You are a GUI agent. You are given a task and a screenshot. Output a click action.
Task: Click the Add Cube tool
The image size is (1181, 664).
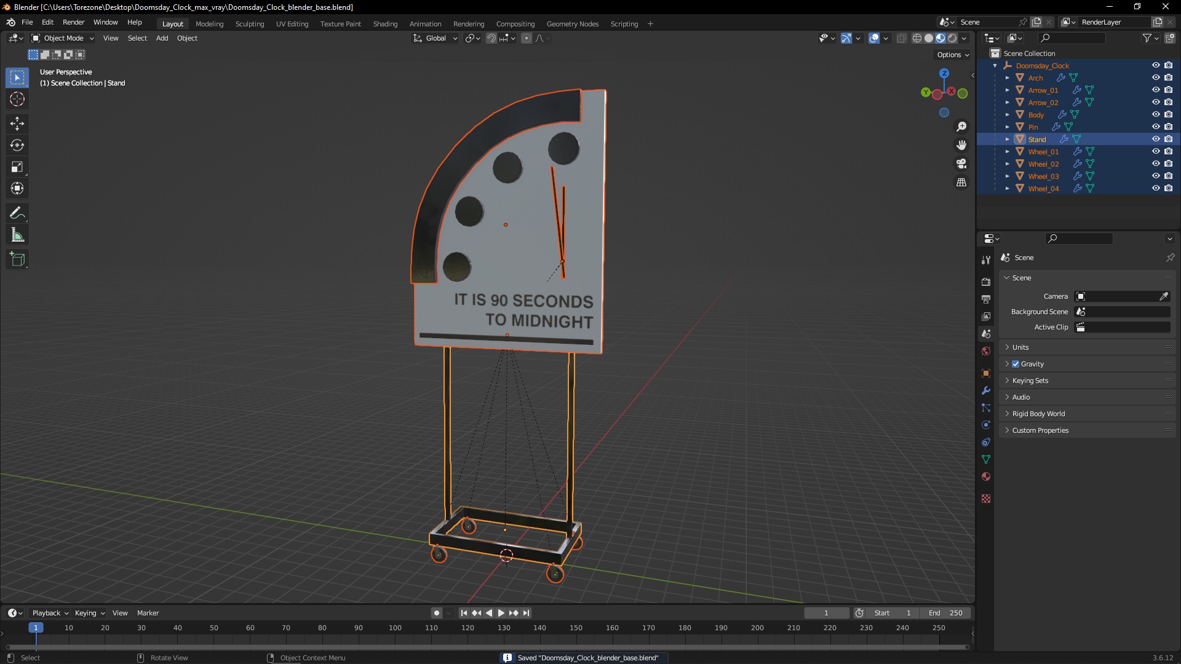(x=17, y=259)
